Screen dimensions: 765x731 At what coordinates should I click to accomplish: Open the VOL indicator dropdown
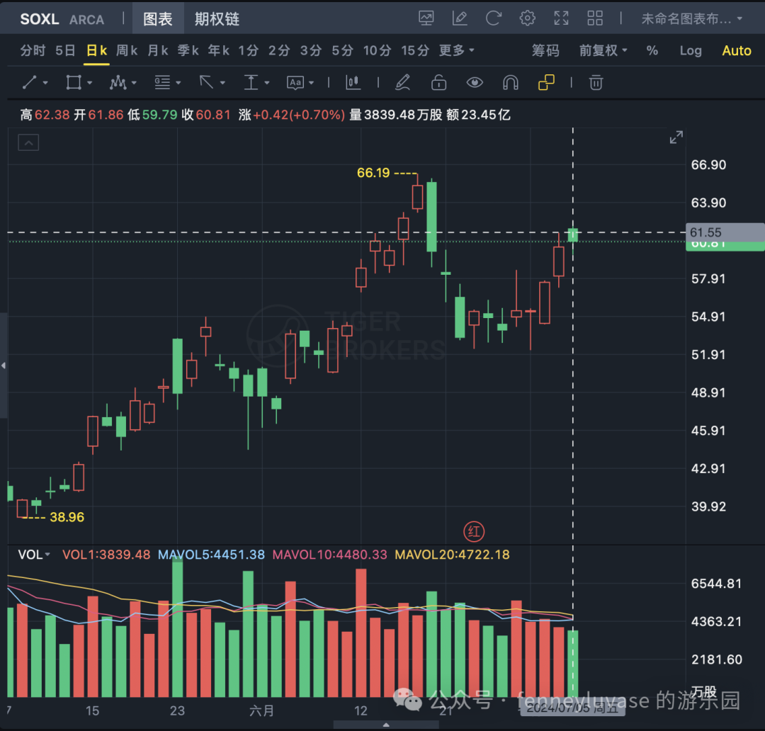click(x=34, y=555)
